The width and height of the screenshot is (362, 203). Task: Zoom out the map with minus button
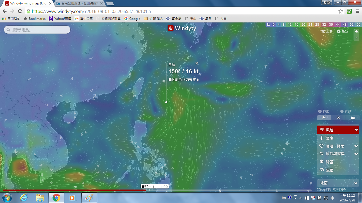pyautogui.click(x=356, y=38)
